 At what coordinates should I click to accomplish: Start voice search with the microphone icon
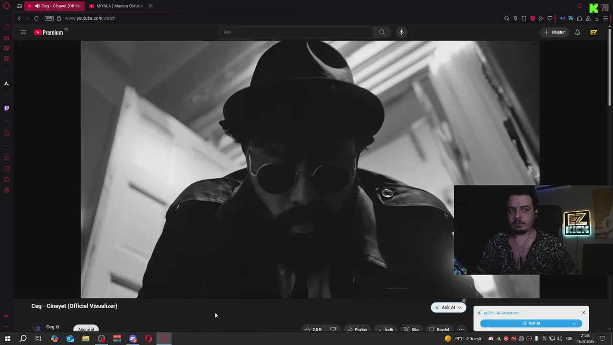(401, 32)
